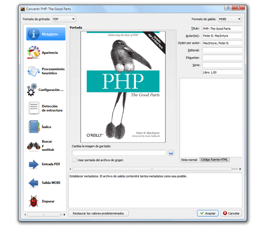Viewport: 267px width, 227px height.
Task: Open the Metadatos section icon
Action: (x=33, y=34)
